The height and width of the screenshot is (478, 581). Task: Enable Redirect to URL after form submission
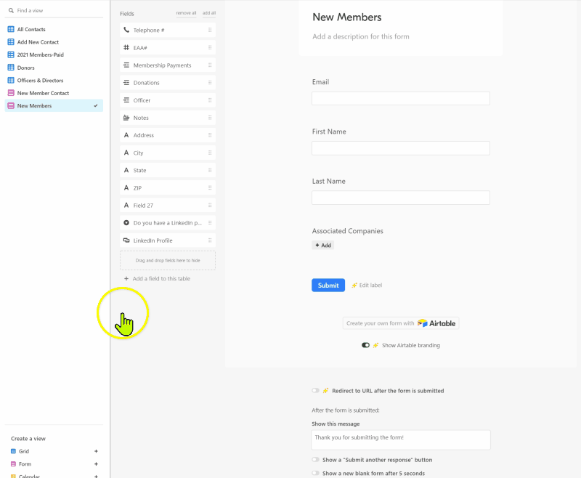click(315, 390)
